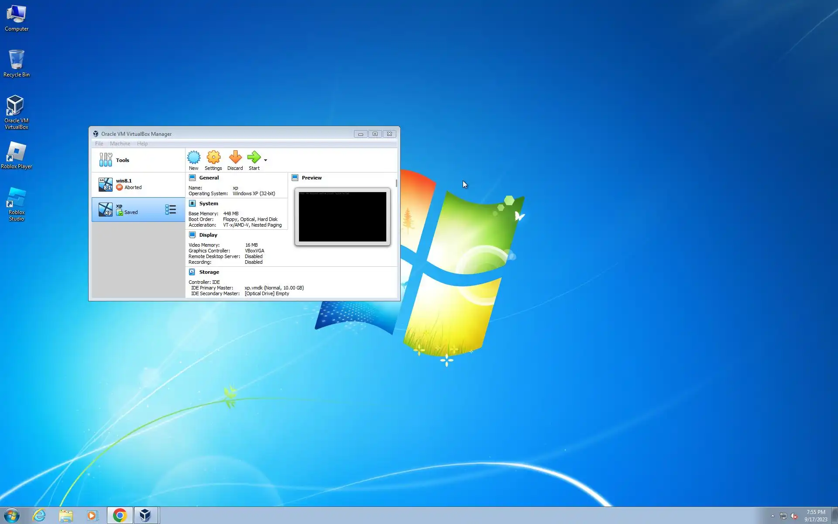This screenshot has width=838, height=524.
Task: Collapse the Storage section header
Action: 209,272
